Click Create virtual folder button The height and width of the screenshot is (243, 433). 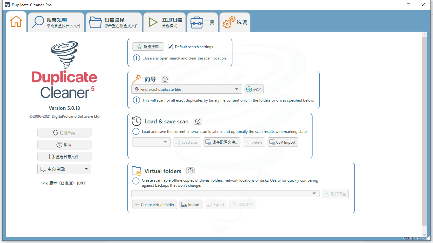[155, 204]
